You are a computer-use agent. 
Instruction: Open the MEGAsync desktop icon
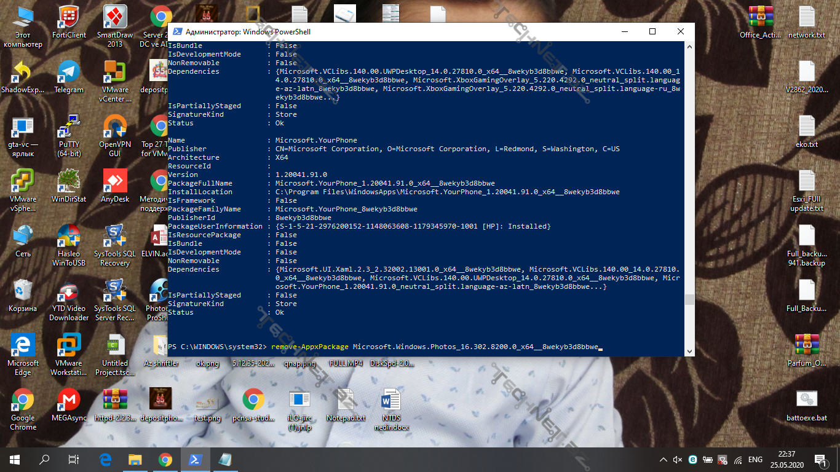68,400
